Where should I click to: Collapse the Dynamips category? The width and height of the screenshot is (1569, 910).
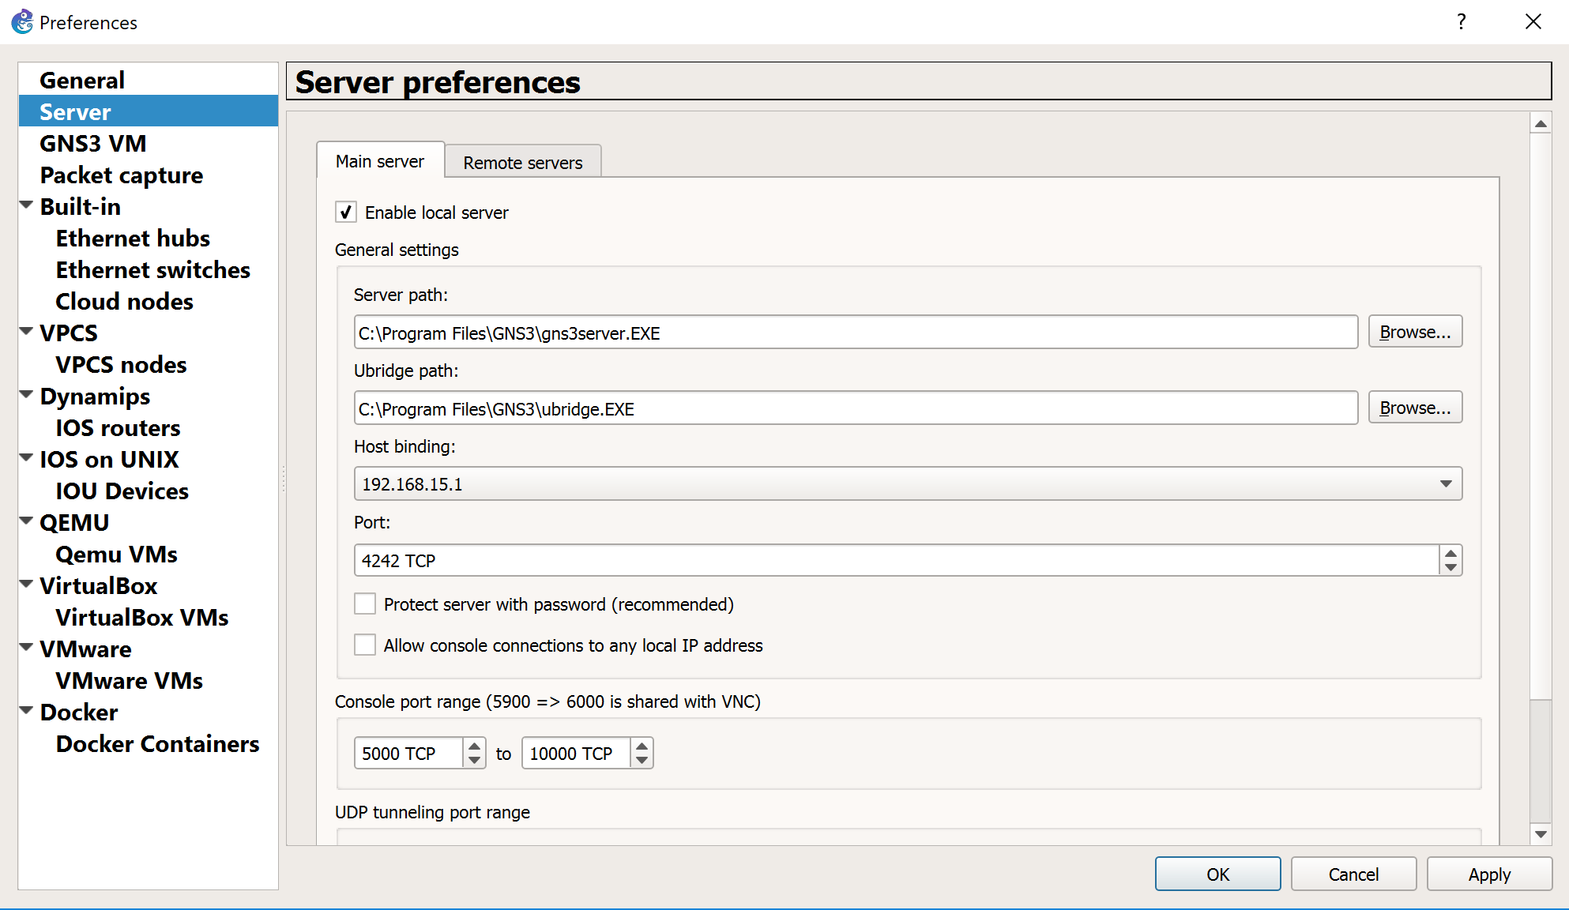(26, 393)
